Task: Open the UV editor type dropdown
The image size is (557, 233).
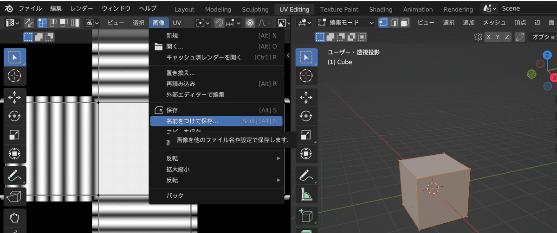Action: click(12, 23)
